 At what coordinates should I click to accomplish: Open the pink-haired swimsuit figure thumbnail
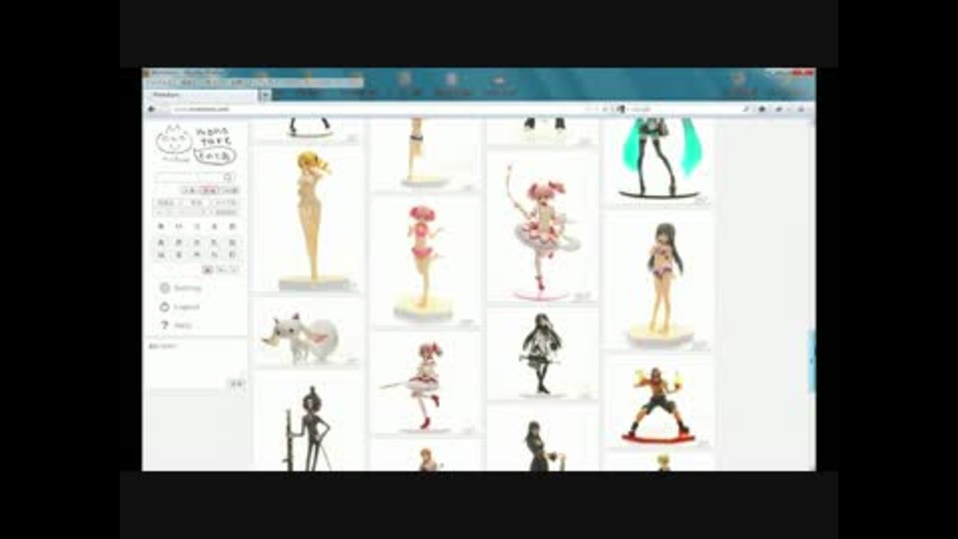click(425, 262)
